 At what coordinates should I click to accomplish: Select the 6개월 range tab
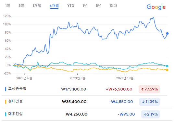coord(54,6)
